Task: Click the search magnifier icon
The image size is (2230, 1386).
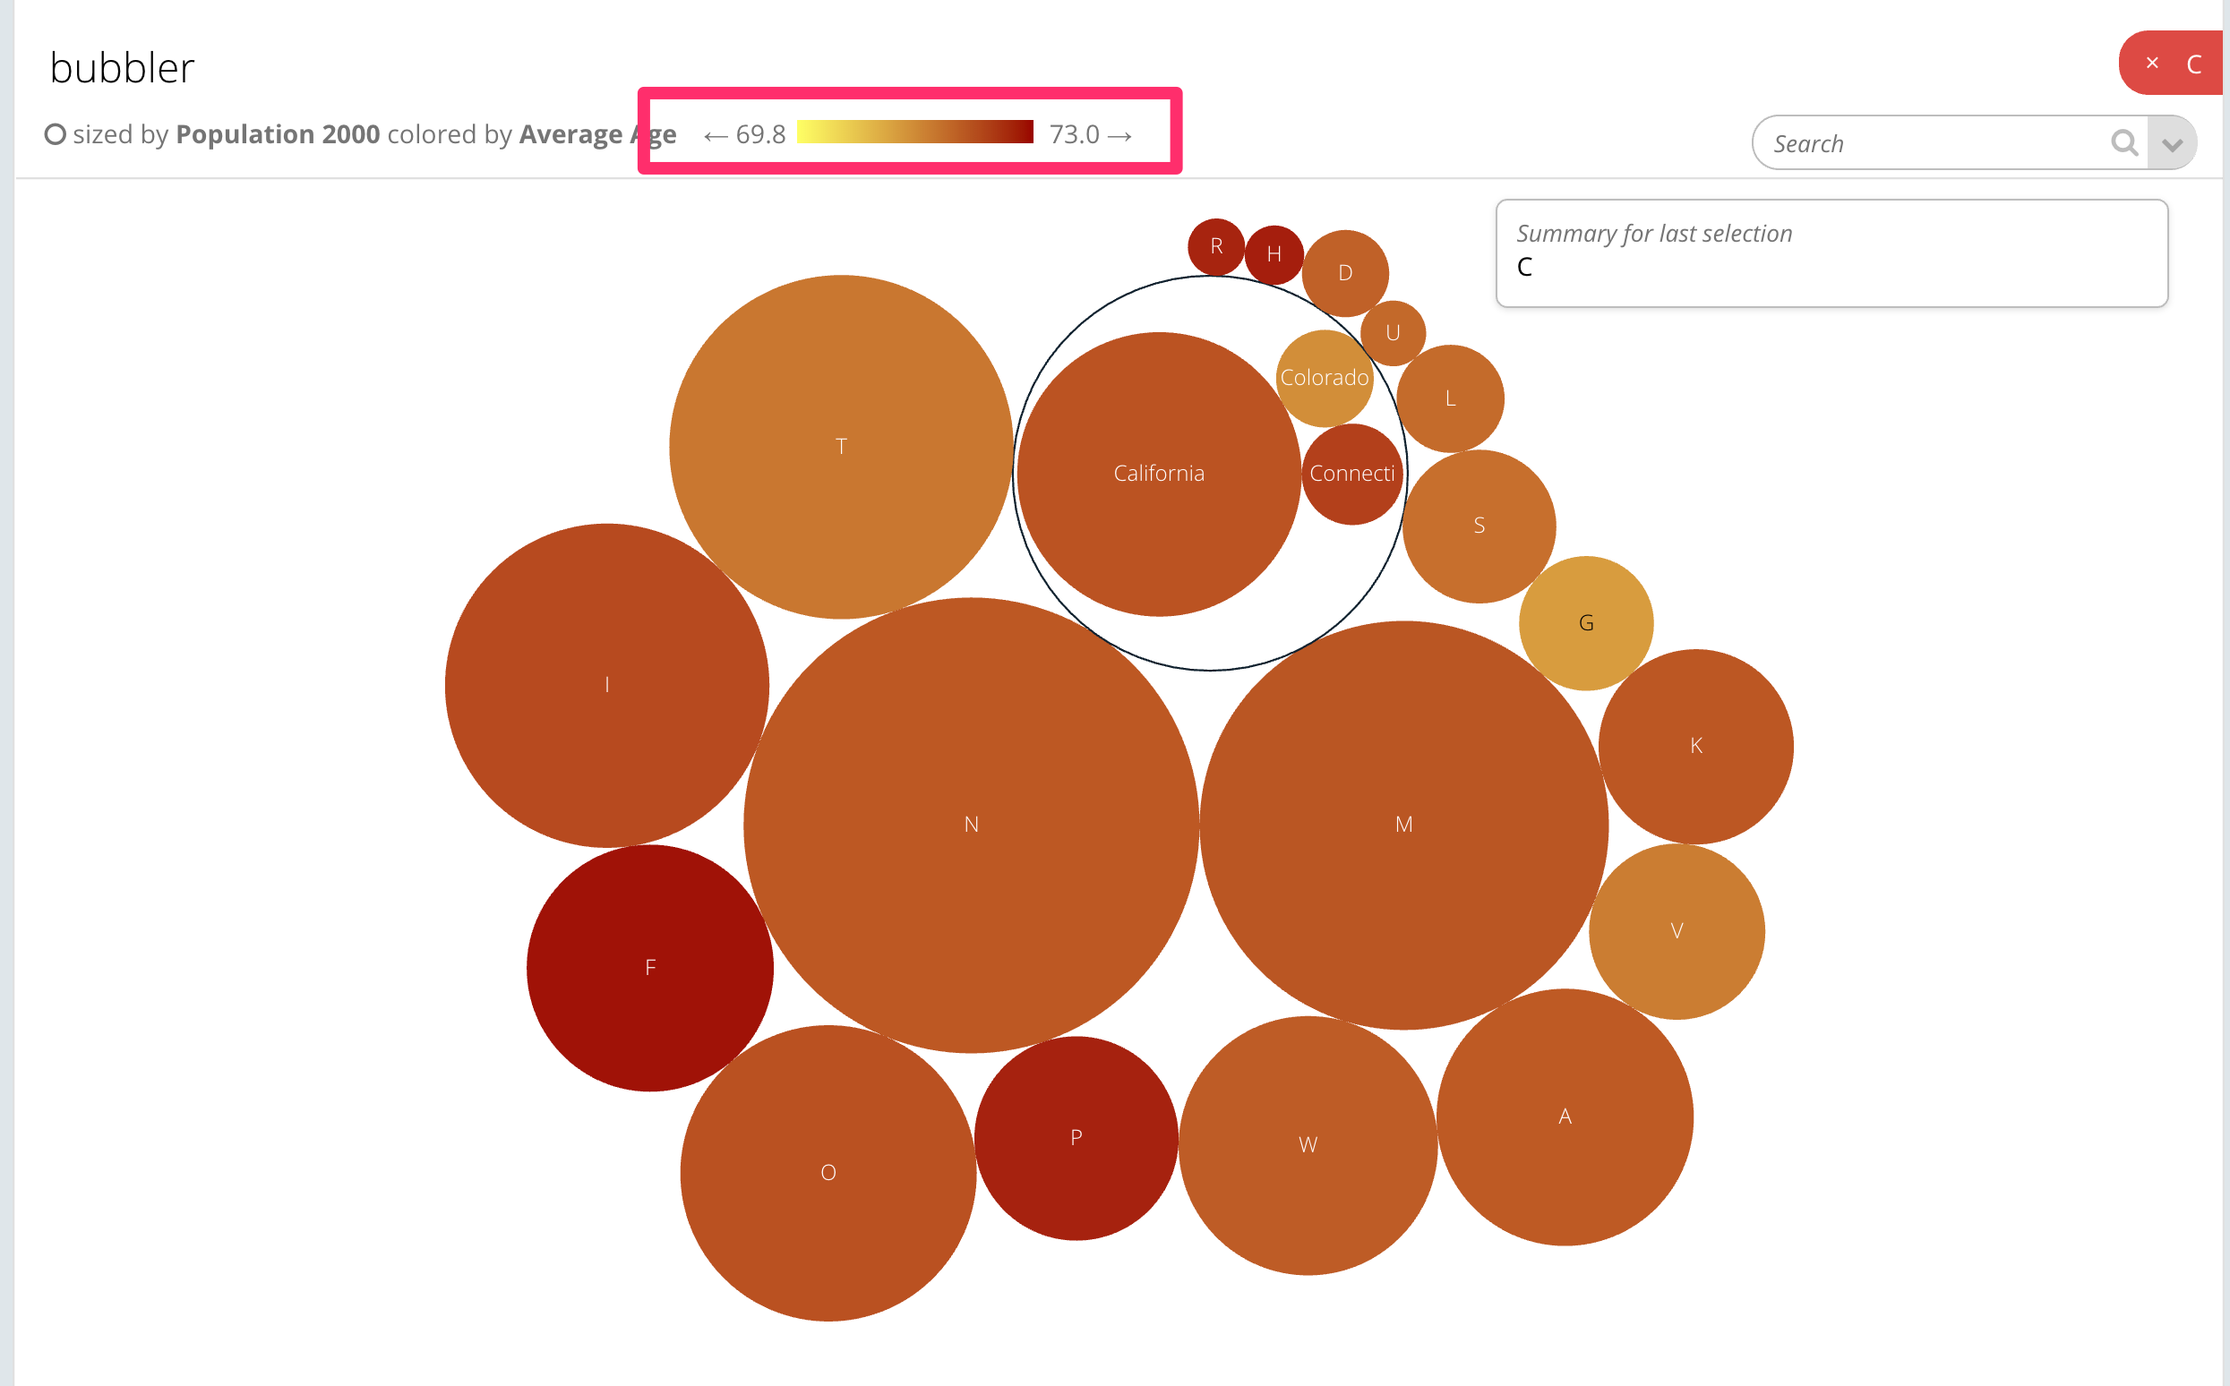Action: [x=2123, y=143]
